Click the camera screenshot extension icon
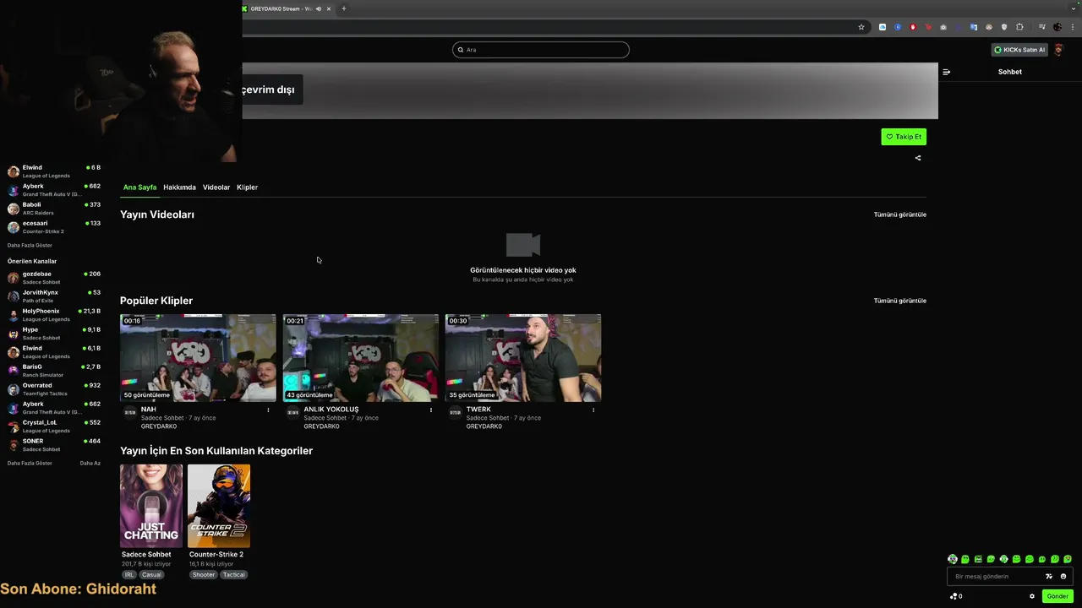Viewport: 1082px width, 608px height. [x=943, y=27]
